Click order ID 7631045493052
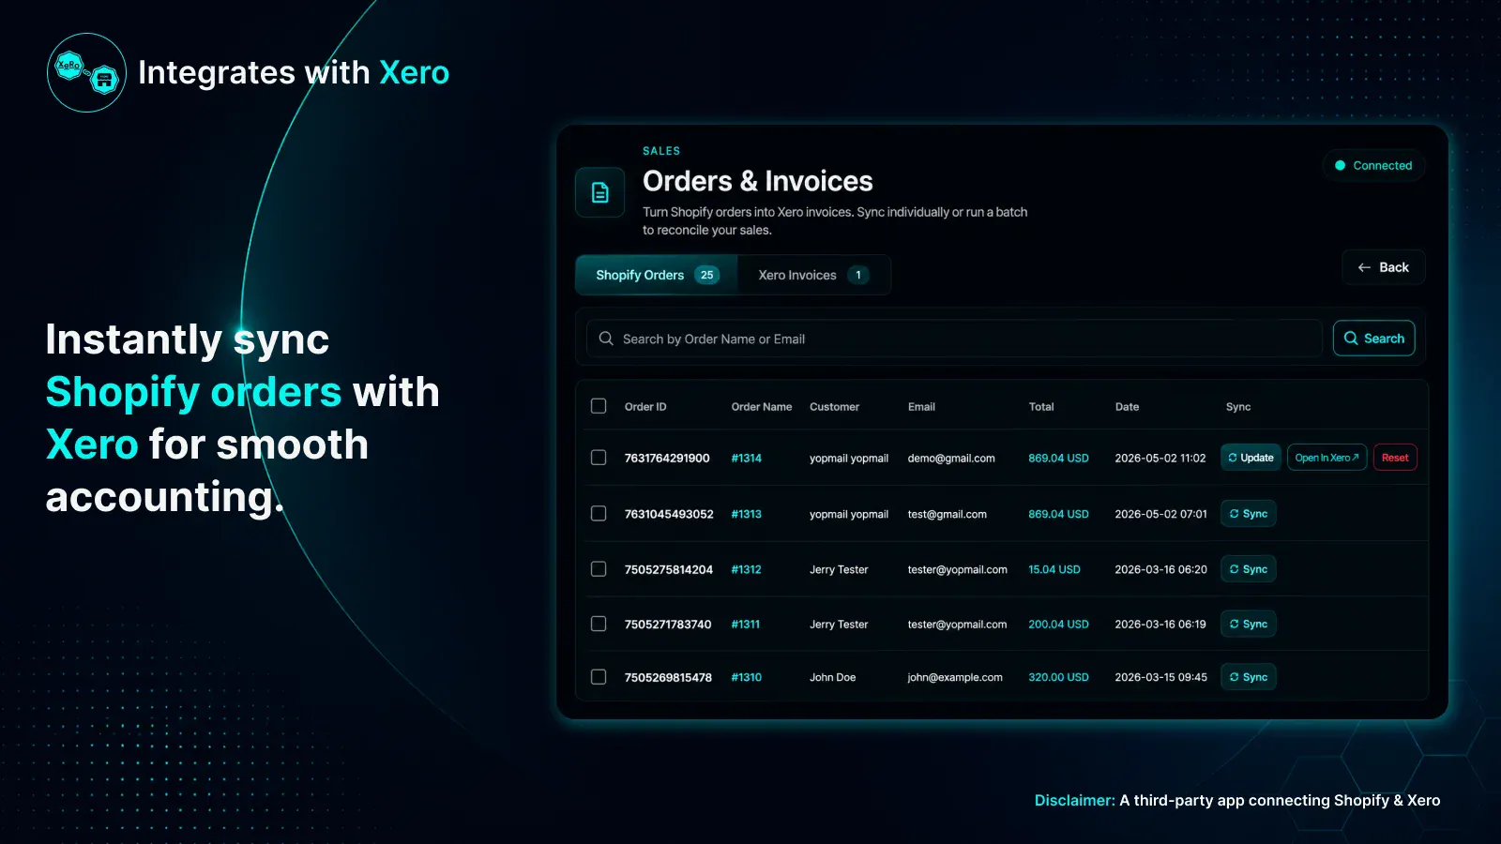 pos(669,514)
